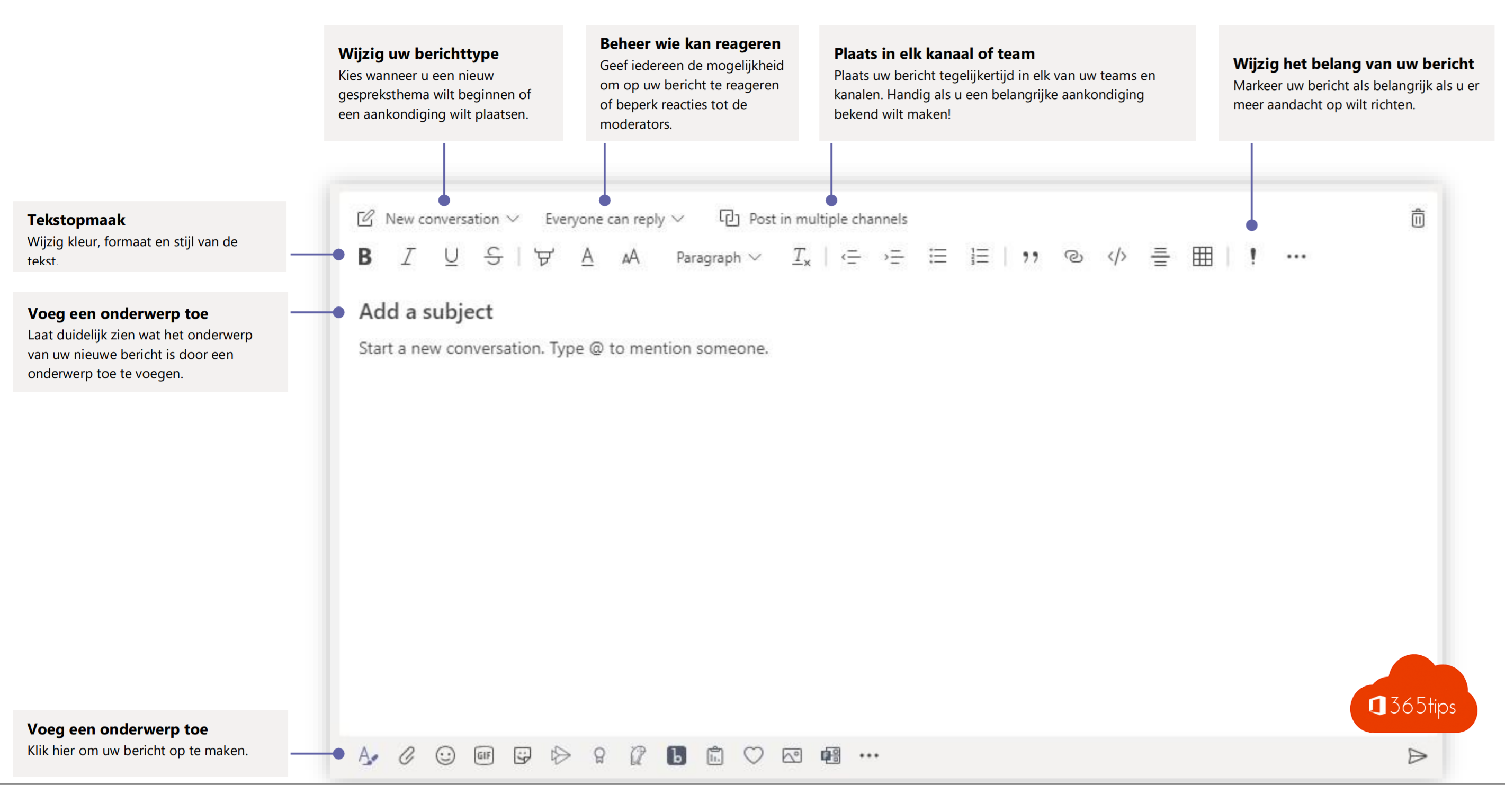The height and width of the screenshot is (785, 1505).
Task: Click the Add a subject field
Action: (426, 311)
